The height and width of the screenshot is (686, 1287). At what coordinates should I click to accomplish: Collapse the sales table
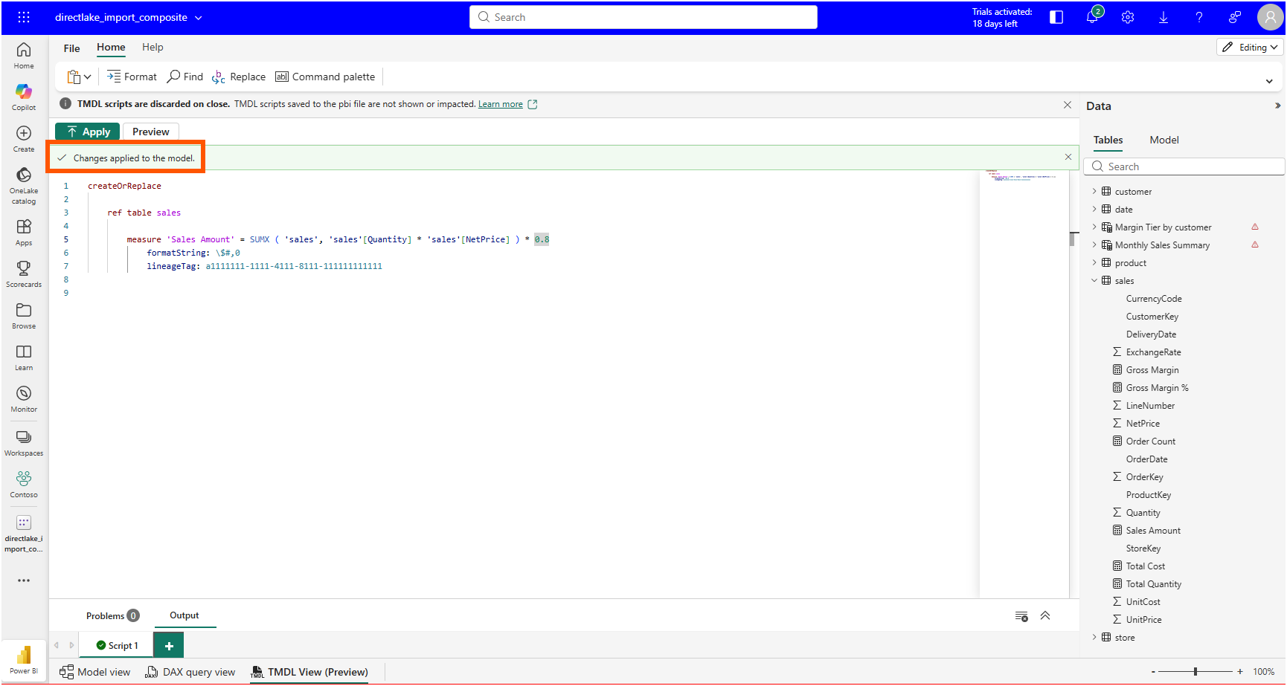[x=1094, y=281]
